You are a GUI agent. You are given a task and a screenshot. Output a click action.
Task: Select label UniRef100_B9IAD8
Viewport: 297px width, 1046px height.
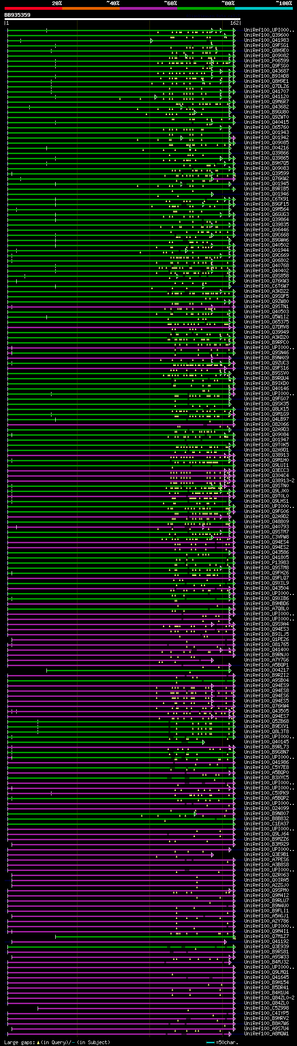266,76
